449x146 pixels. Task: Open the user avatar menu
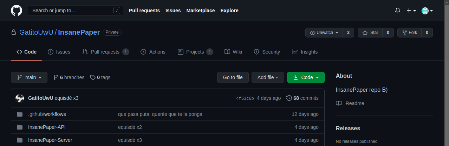pyautogui.click(x=427, y=11)
